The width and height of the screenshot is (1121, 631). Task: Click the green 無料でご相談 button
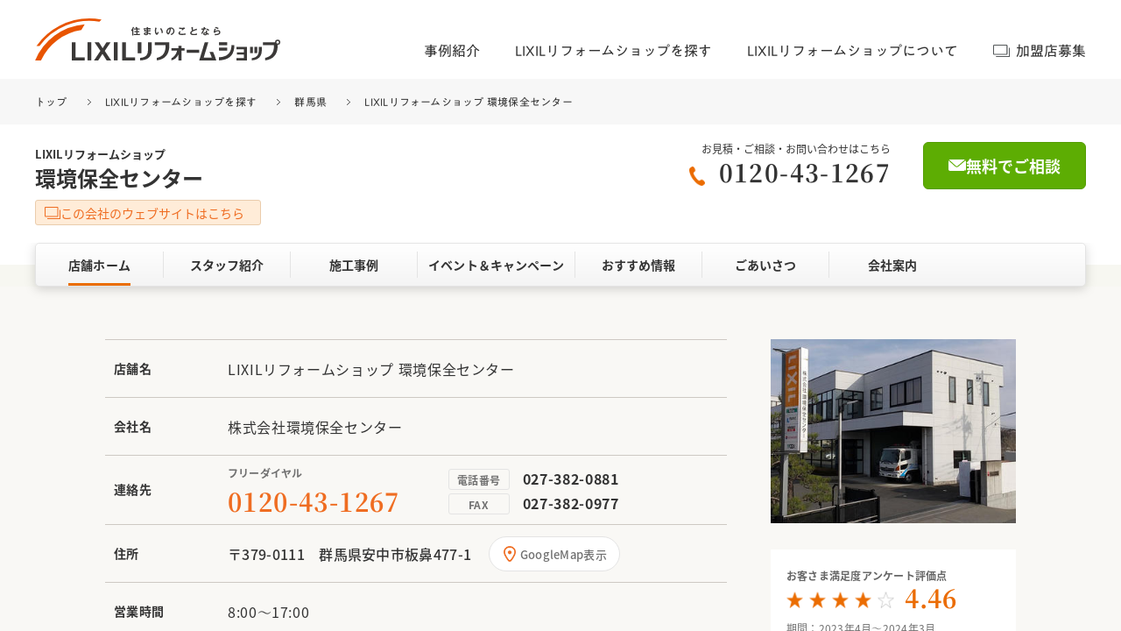[1005, 166]
